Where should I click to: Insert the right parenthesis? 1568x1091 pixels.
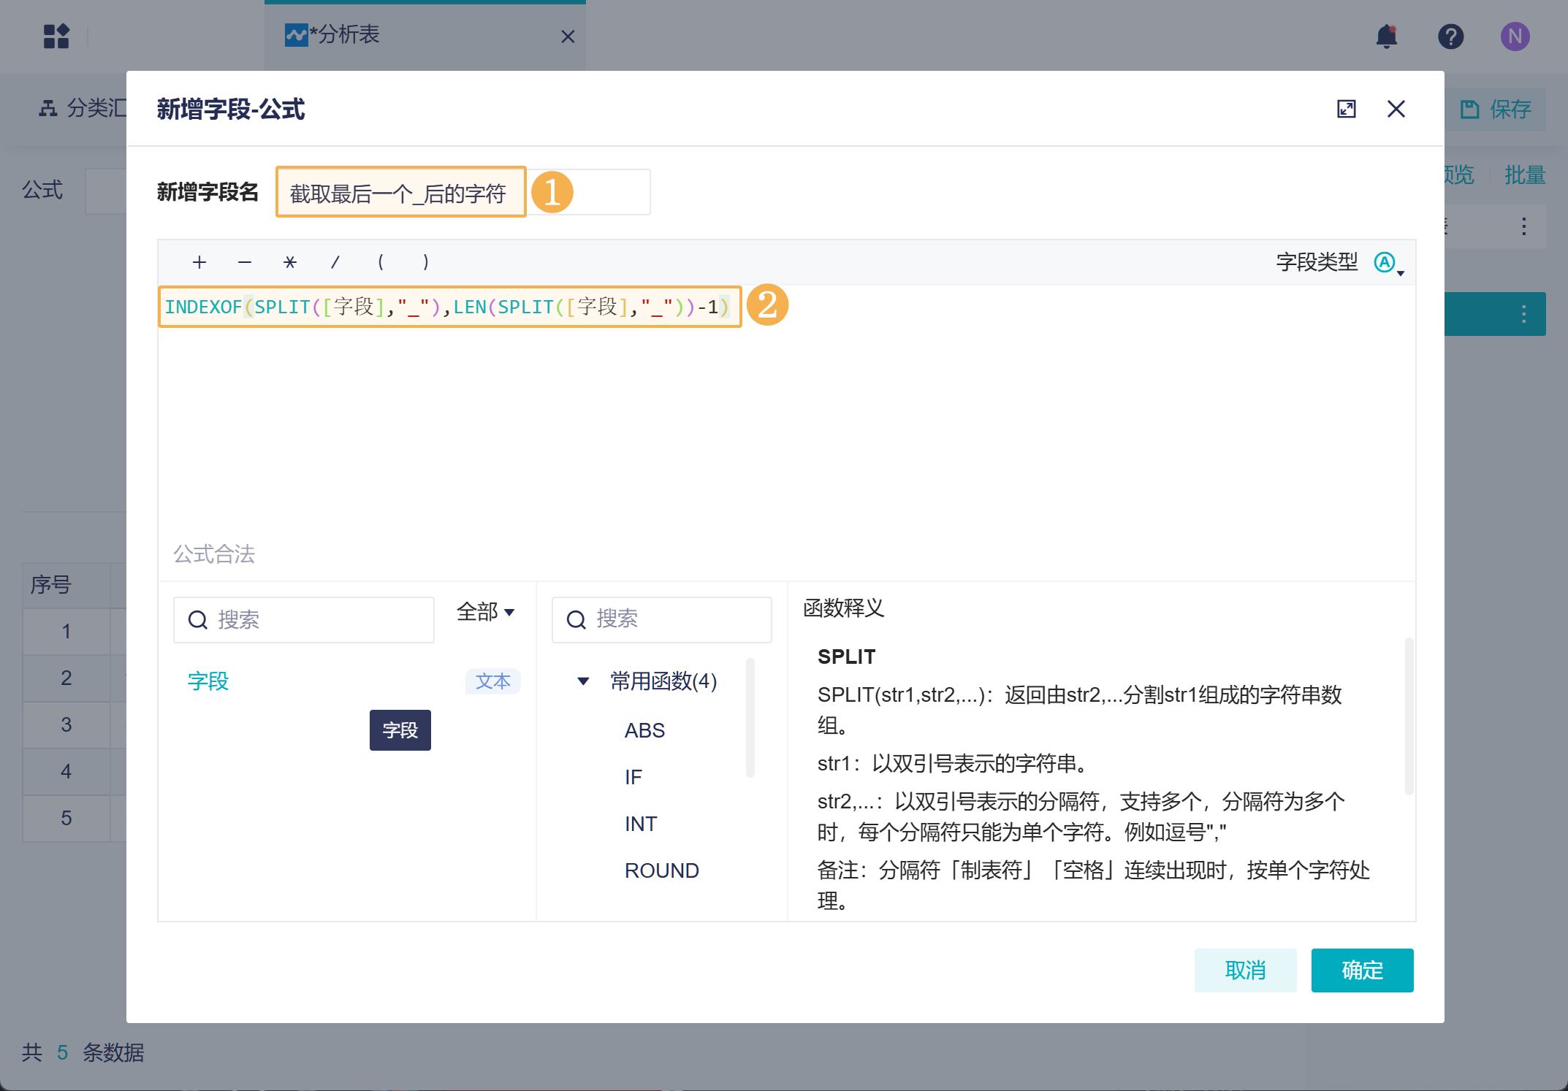426,262
